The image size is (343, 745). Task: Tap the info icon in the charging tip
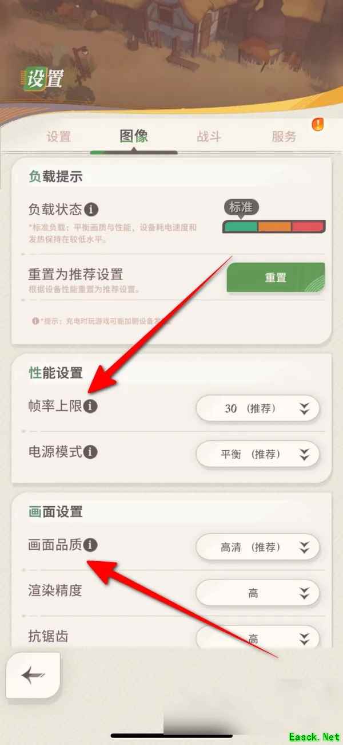pos(35,321)
